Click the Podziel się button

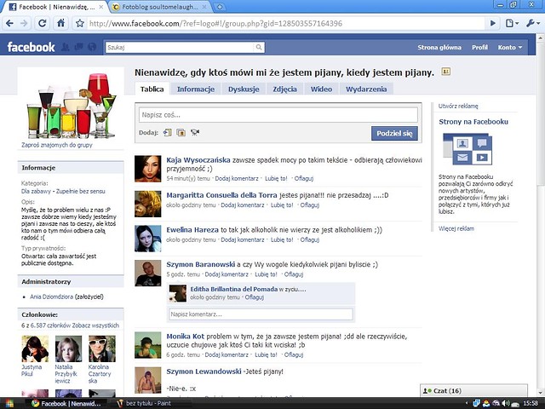394,133
